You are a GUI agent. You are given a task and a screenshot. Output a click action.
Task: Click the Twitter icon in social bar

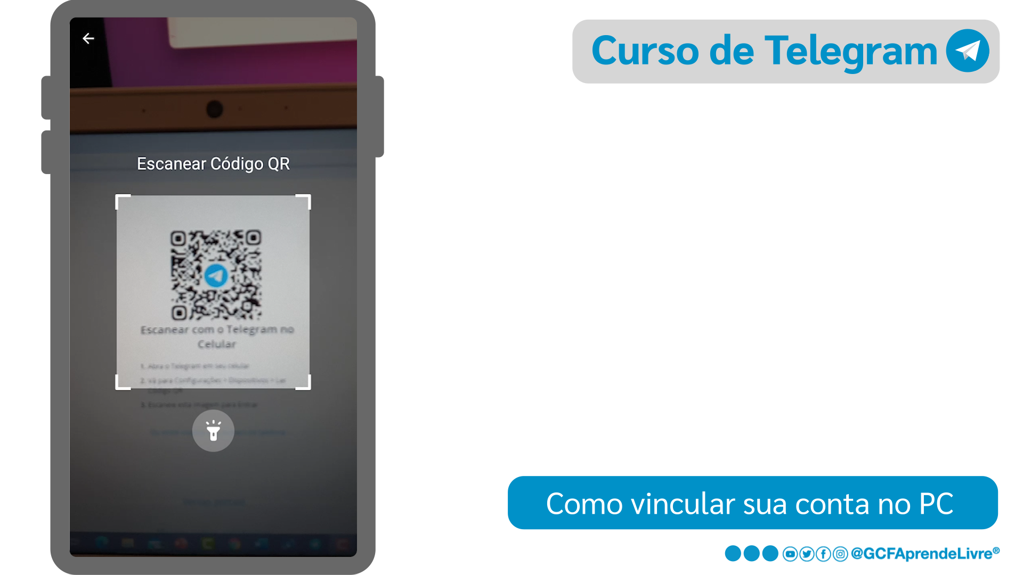point(807,555)
